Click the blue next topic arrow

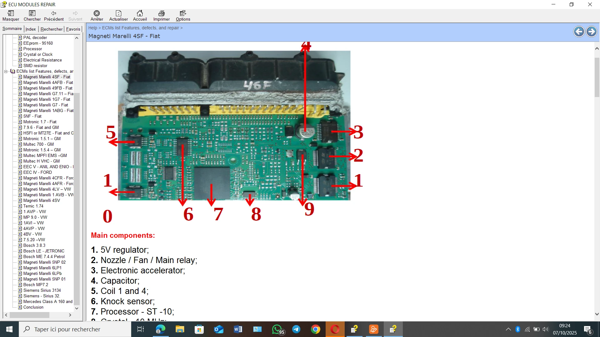[591, 32]
